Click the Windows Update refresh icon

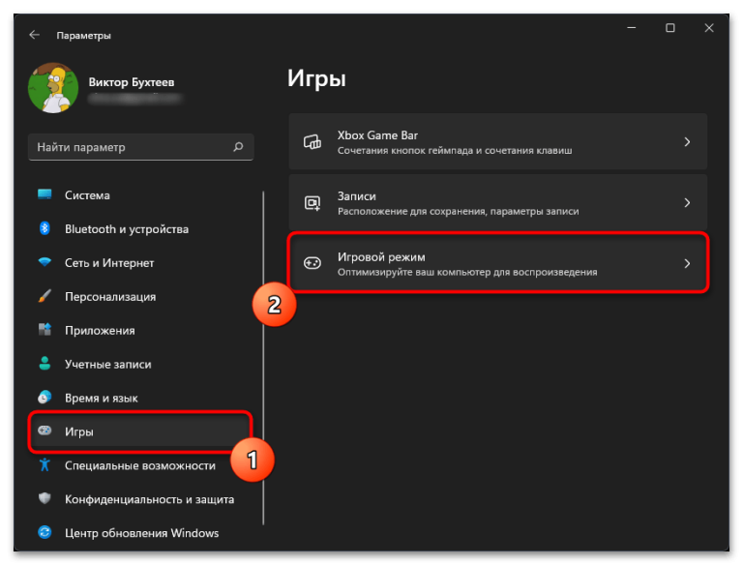click(45, 532)
